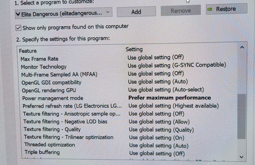Click the settings list scrollbar thumb
Screen dimensions: 255x165
241,116
